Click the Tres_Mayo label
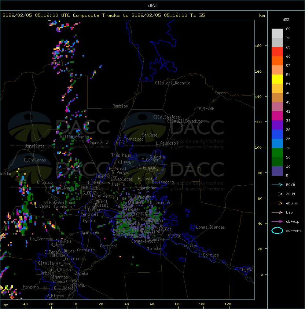The width and height of the screenshot is (305, 309). coord(121,155)
